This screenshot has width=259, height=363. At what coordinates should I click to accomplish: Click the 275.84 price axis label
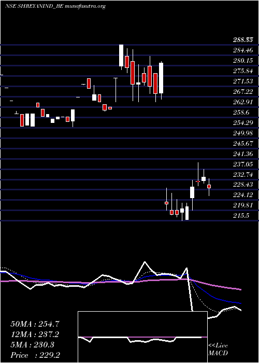pos(242,71)
